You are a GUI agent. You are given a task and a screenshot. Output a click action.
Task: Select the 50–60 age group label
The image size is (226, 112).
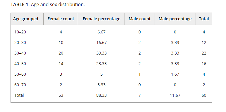tap(20, 74)
